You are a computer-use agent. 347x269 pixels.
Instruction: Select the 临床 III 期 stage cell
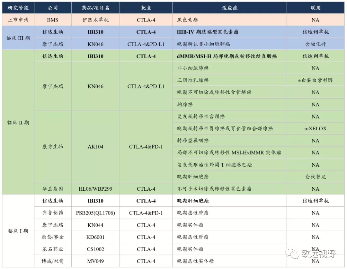[x=18, y=38]
